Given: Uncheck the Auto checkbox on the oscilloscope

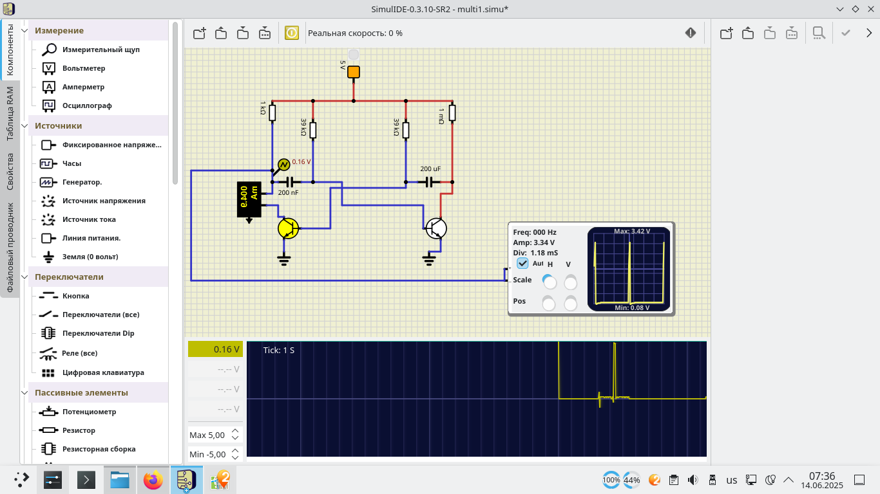Looking at the screenshot, I should (522, 263).
